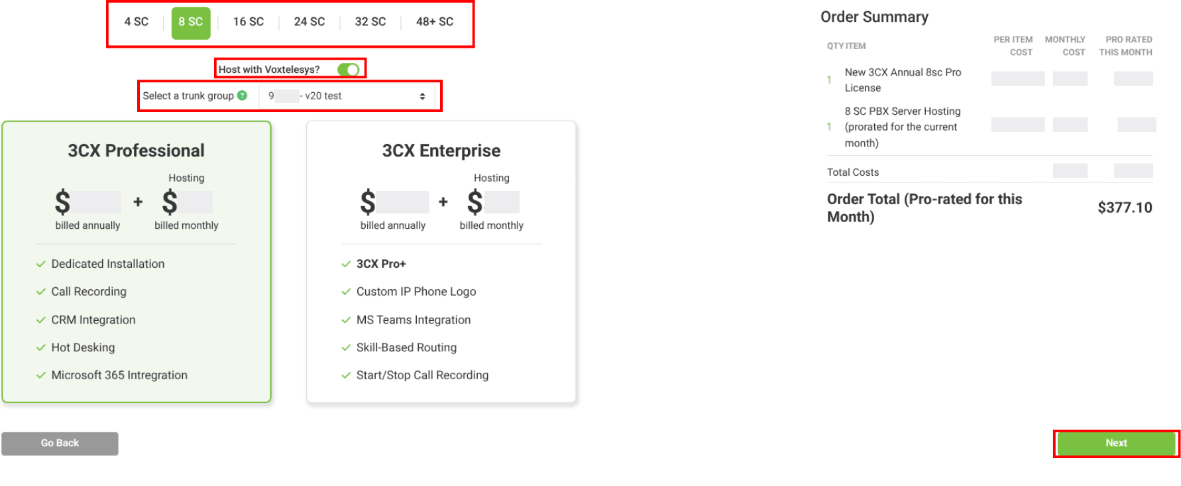Click the trunk group help icon

tap(242, 95)
